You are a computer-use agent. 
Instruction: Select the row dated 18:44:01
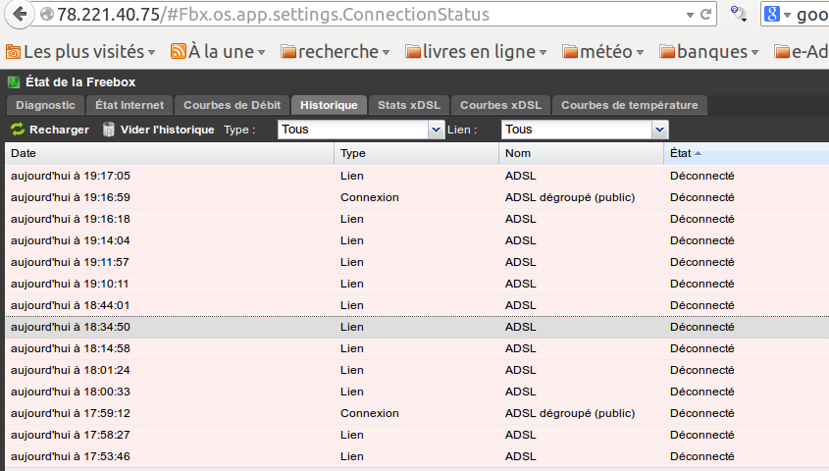(417, 305)
